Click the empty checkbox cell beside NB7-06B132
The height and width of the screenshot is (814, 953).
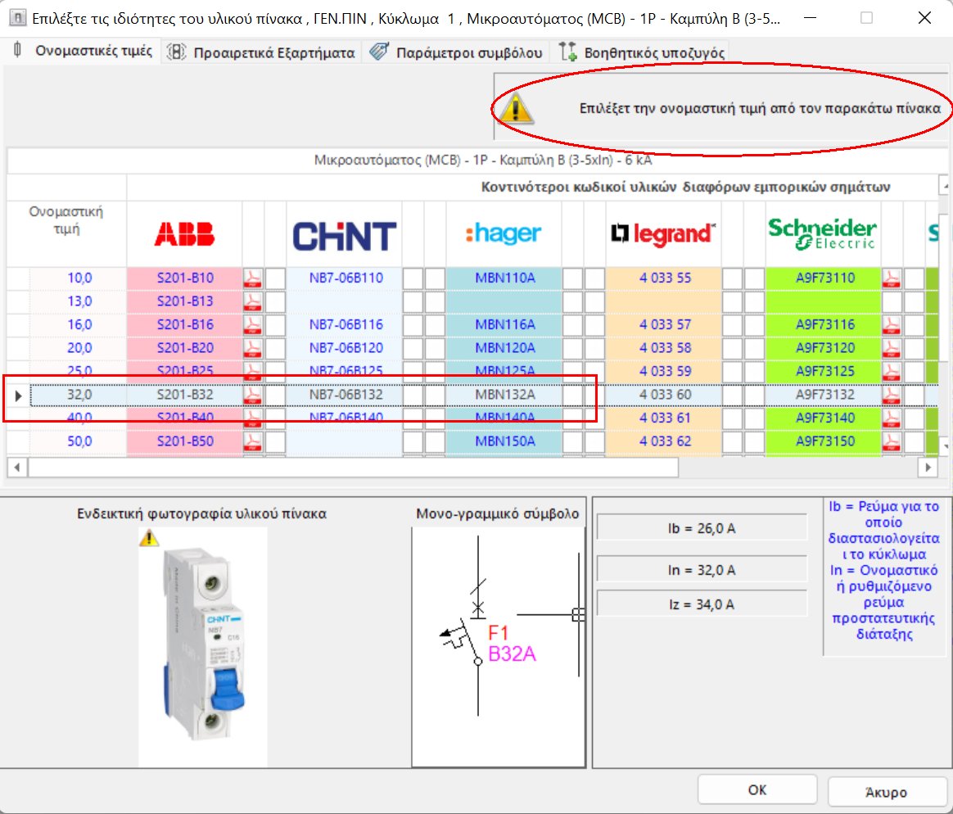click(412, 393)
